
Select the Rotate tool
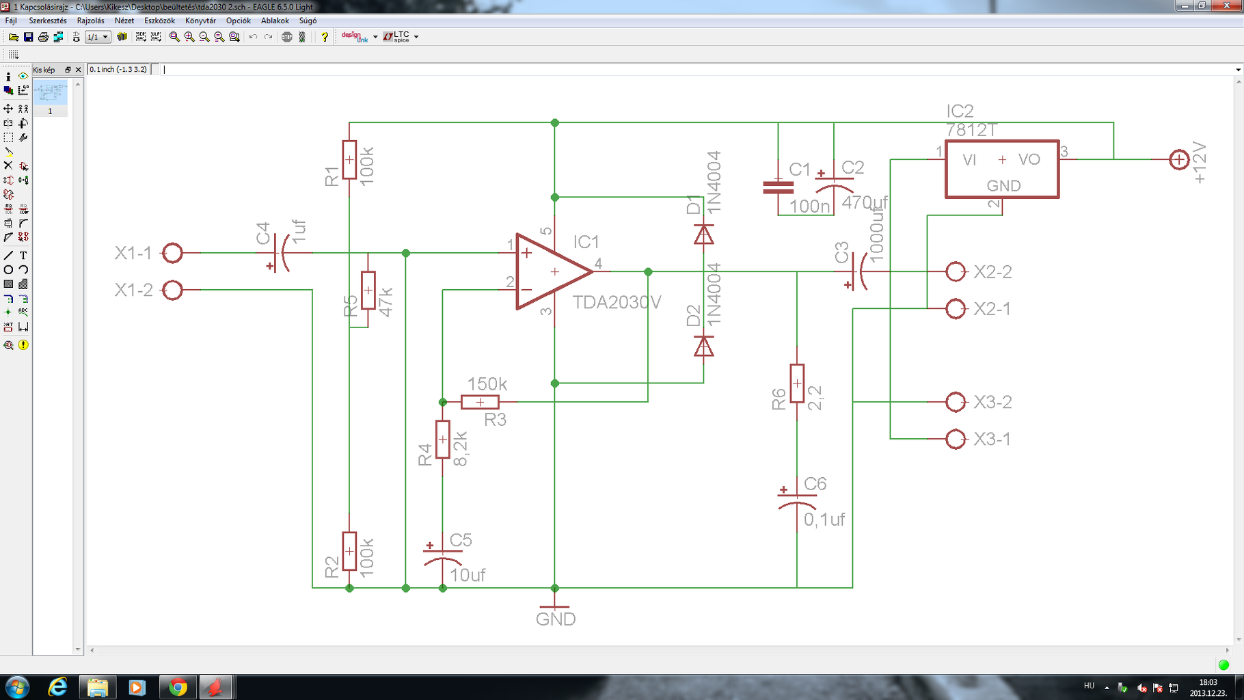[23, 124]
